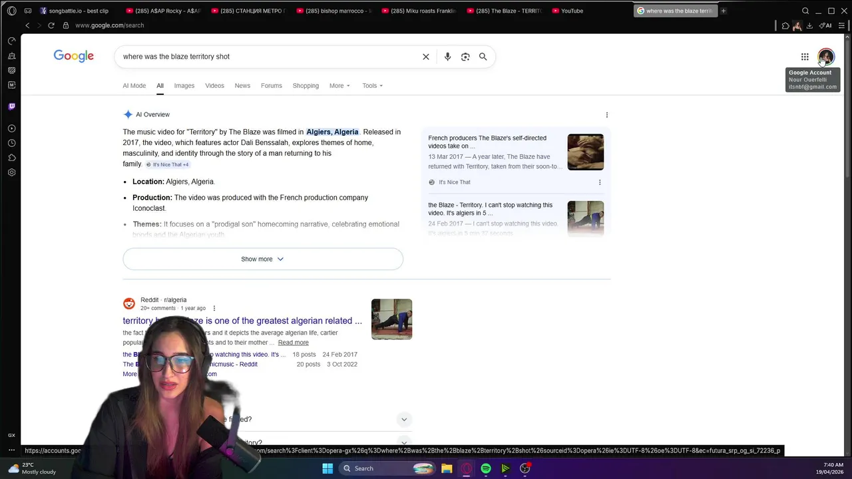
Task: Select the Shopping search tab
Action: (x=306, y=86)
